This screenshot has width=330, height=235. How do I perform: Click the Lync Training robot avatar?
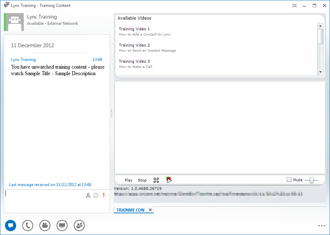pyautogui.click(x=14, y=22)
